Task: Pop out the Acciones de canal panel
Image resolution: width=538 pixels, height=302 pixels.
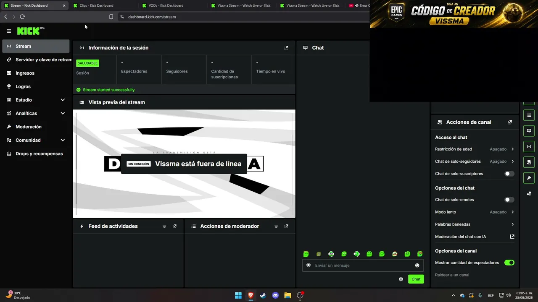Action: [x=510, y=122]
